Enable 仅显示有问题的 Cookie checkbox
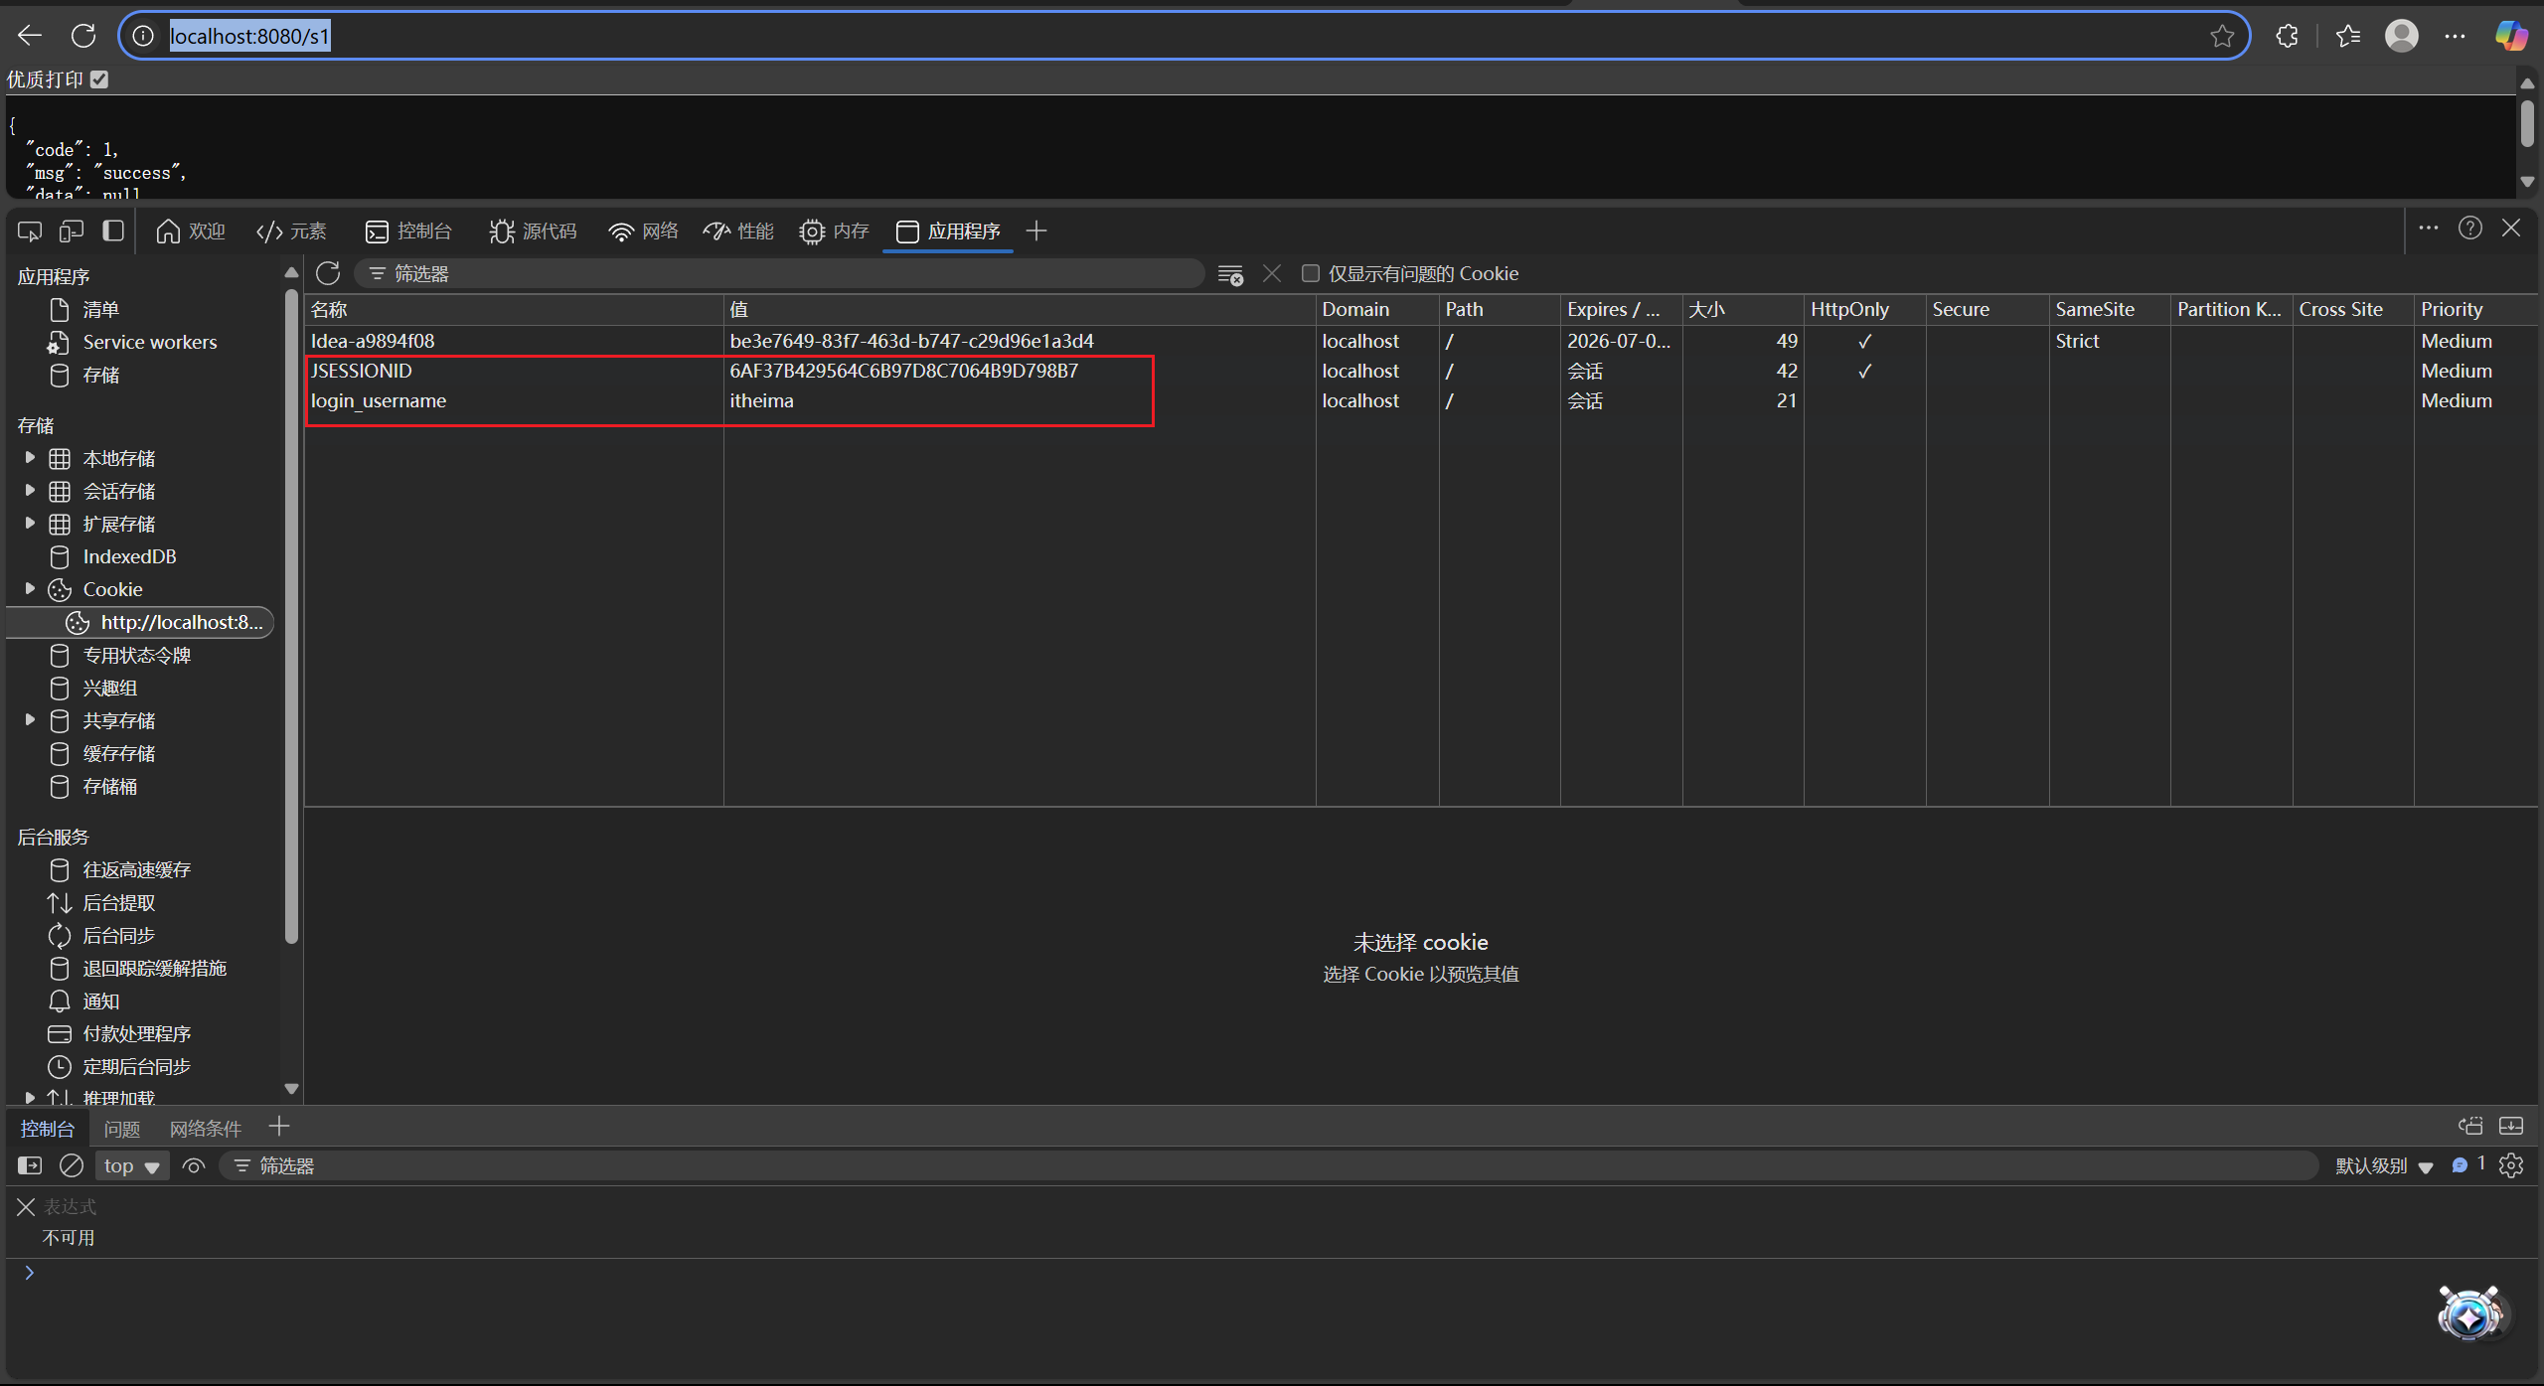Image resolution: width=2544 pixels, height=1386 pixels. [x=1311, y=273]
